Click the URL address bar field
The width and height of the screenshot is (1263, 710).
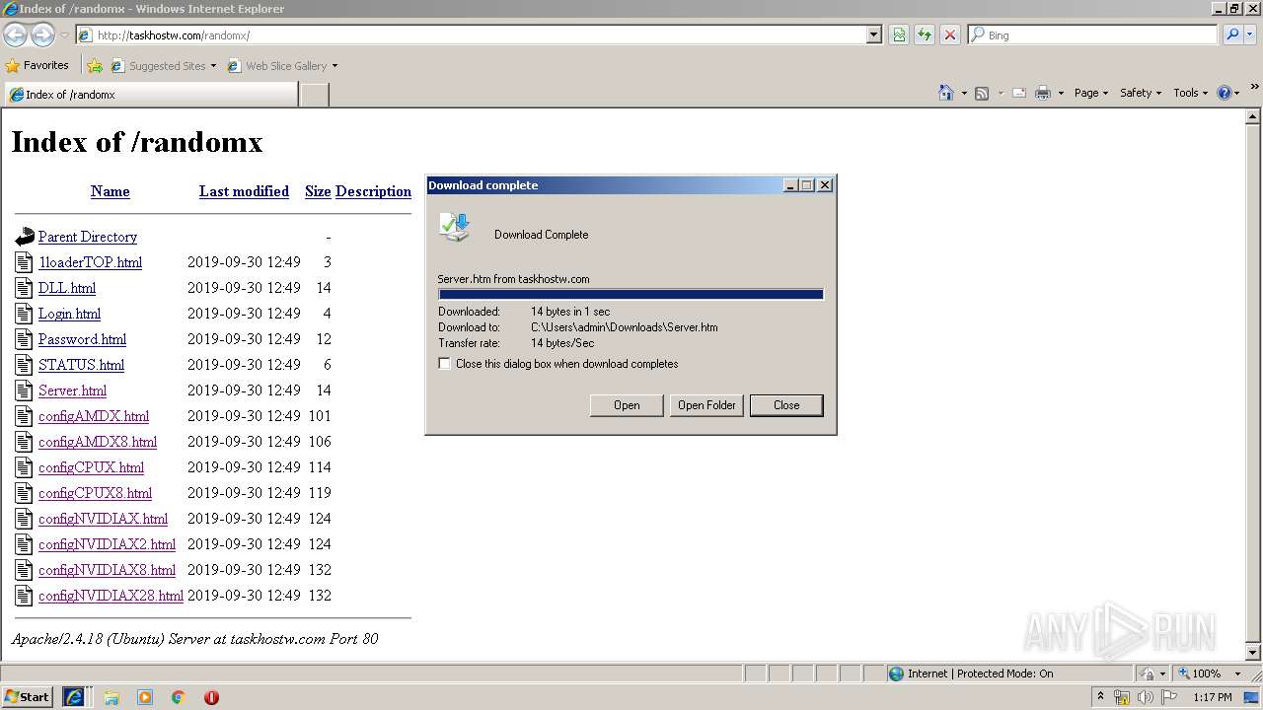click(x=479, y=35)
